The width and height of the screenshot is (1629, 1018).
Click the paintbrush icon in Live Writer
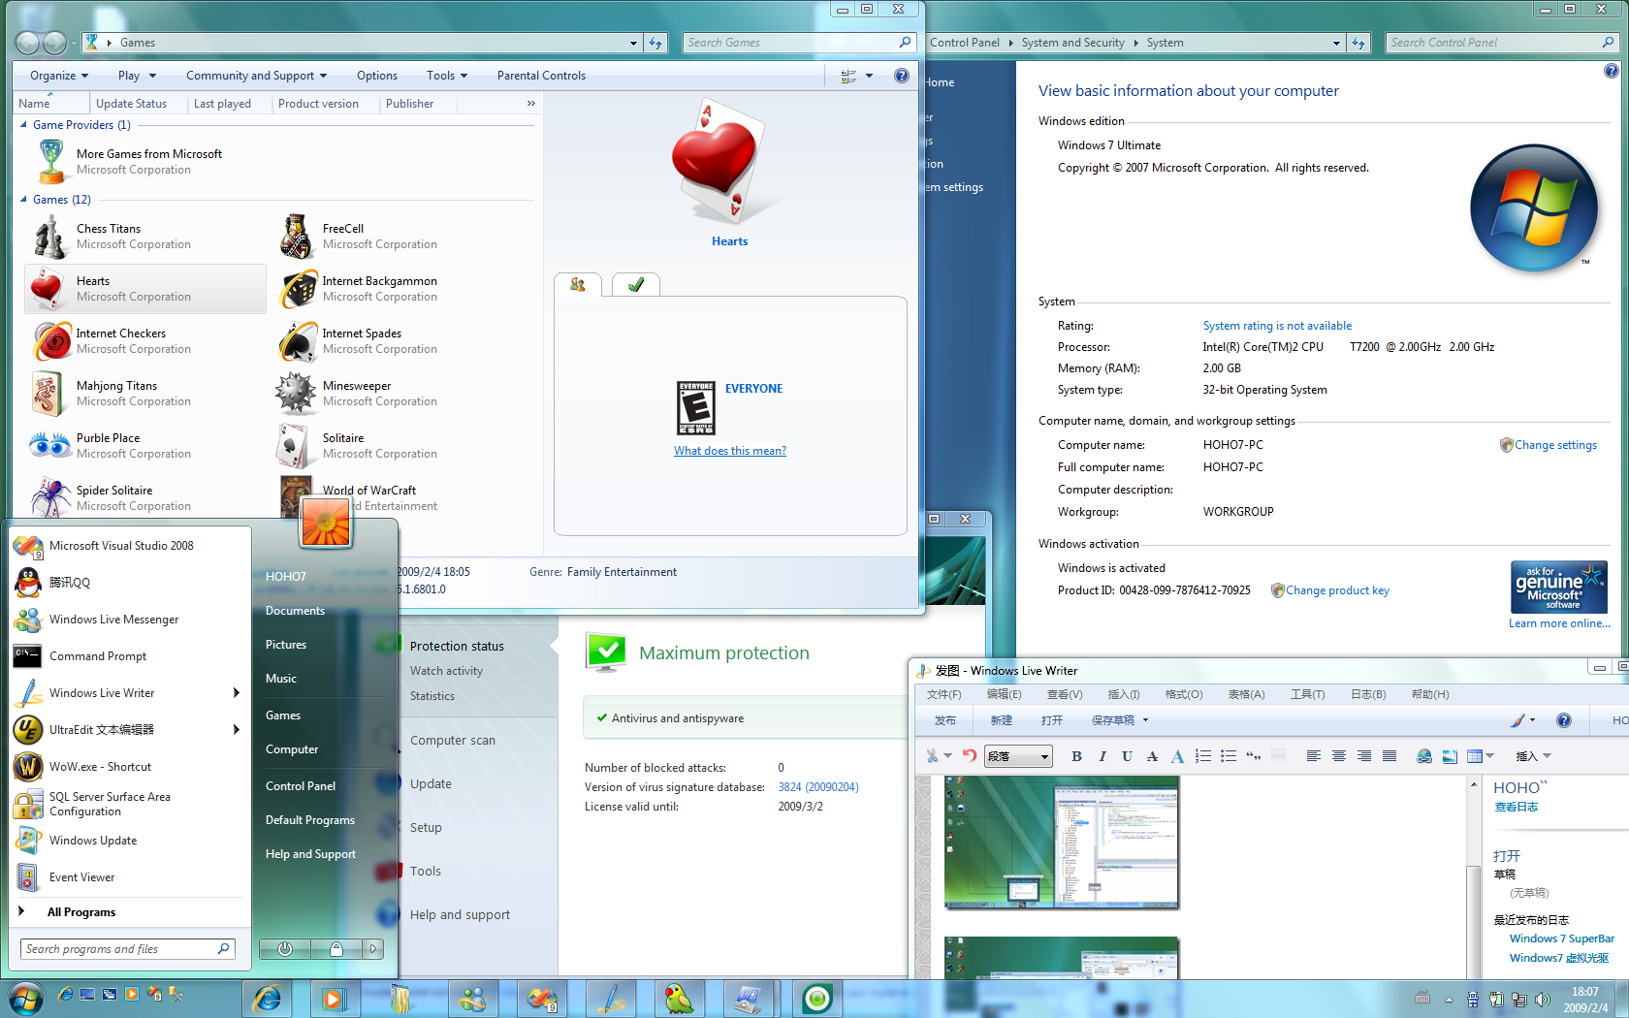coord(1518,720)
